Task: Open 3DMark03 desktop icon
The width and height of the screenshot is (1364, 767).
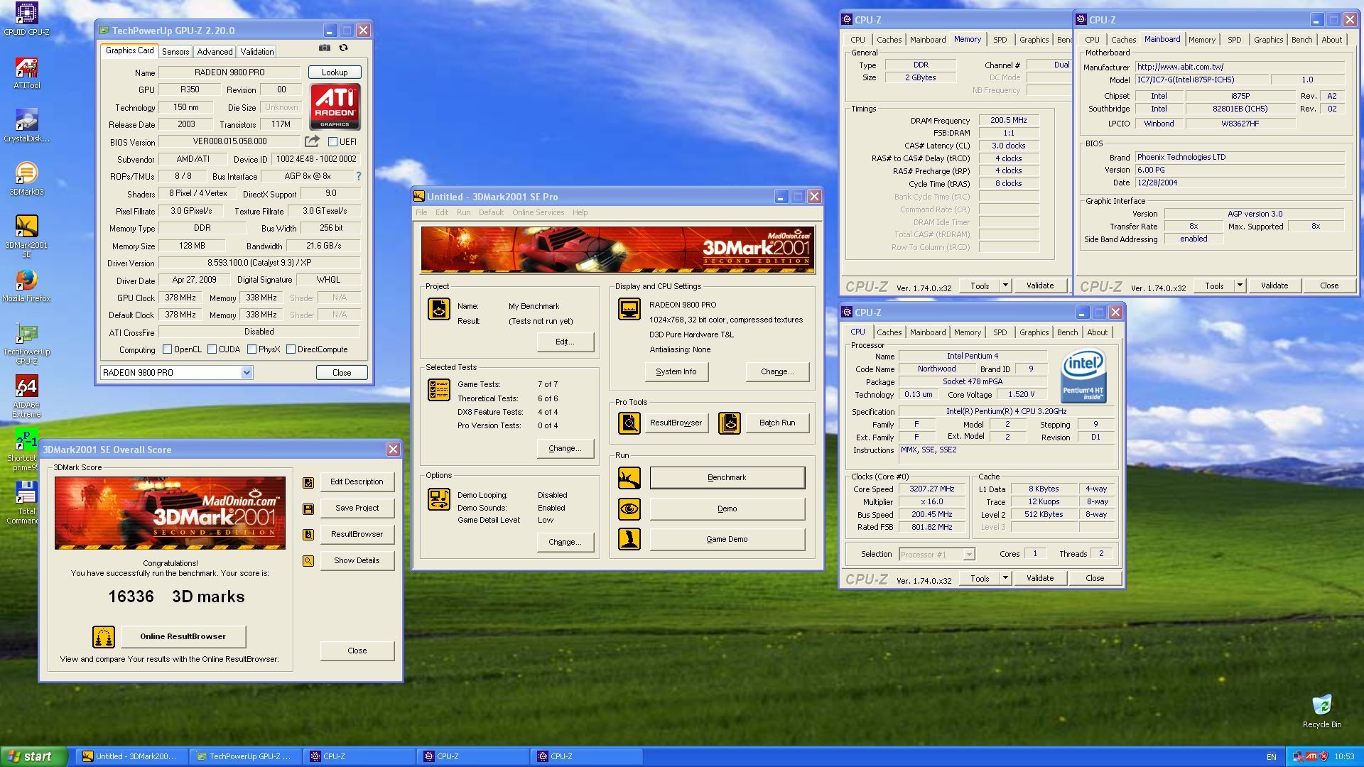Action: coord(26,179)
